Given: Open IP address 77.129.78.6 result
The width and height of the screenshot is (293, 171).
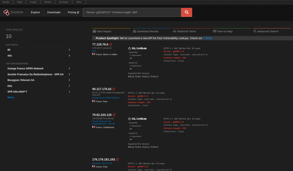Looking at the screenshot, I should pos(100,44).
